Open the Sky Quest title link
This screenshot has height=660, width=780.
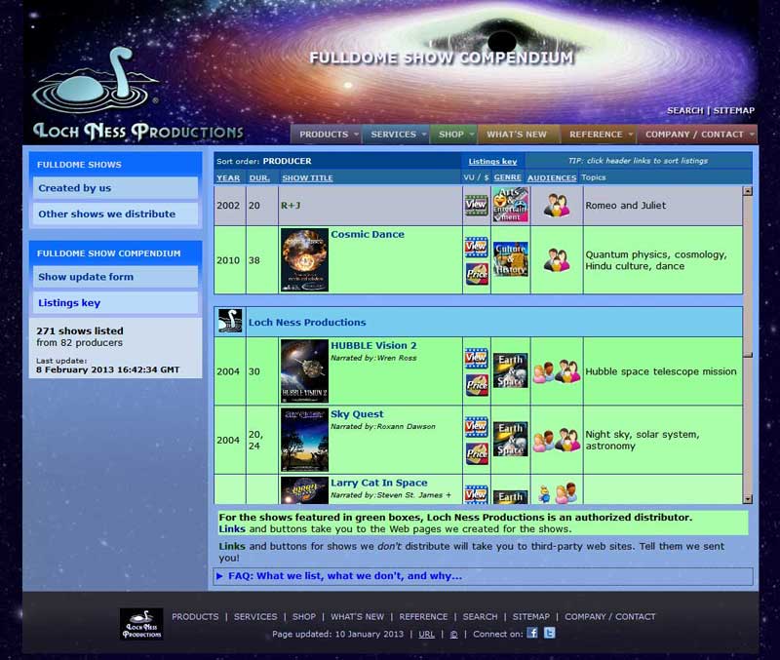point(357,414)
